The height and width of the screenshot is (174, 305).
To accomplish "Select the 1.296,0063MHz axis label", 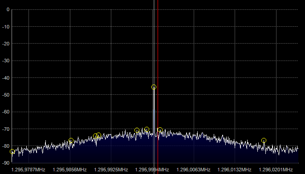I will pos(193,170).
